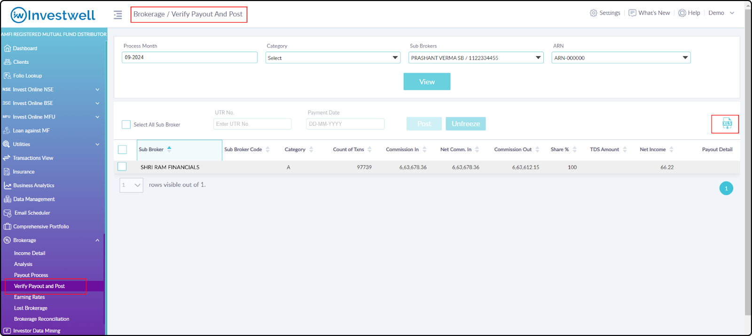The height and width of the screenshot is (336, 752).
Task: Click the Data Management icon
Action: [8, 199]
